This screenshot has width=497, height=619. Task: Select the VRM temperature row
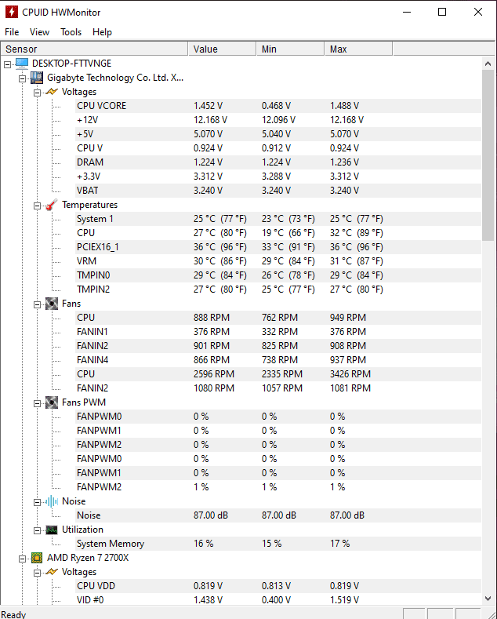point(278,261)
